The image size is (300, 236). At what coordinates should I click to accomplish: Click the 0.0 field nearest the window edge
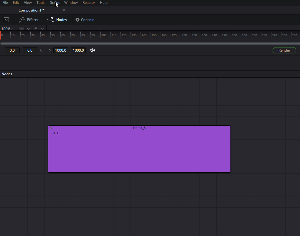coord(12,50)
